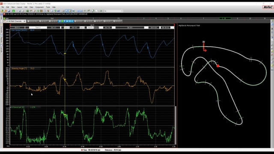This screenshot has width=274, height=154.
Task: Open the toolbar speed combo box
Action: 114,11
